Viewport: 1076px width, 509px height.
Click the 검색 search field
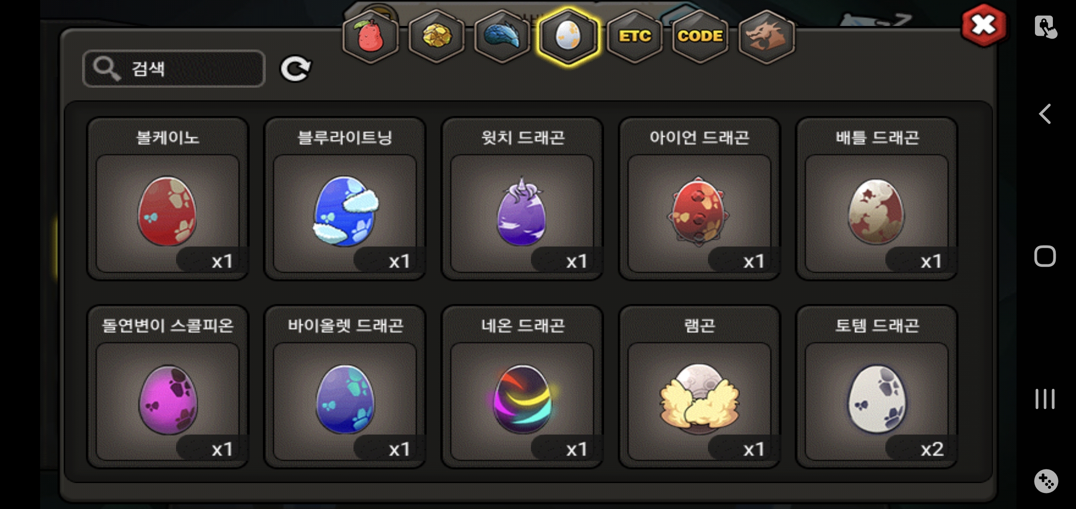(174, 69)
